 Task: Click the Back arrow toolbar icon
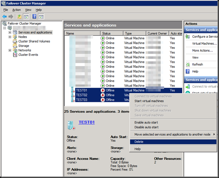tap(4, 17)
